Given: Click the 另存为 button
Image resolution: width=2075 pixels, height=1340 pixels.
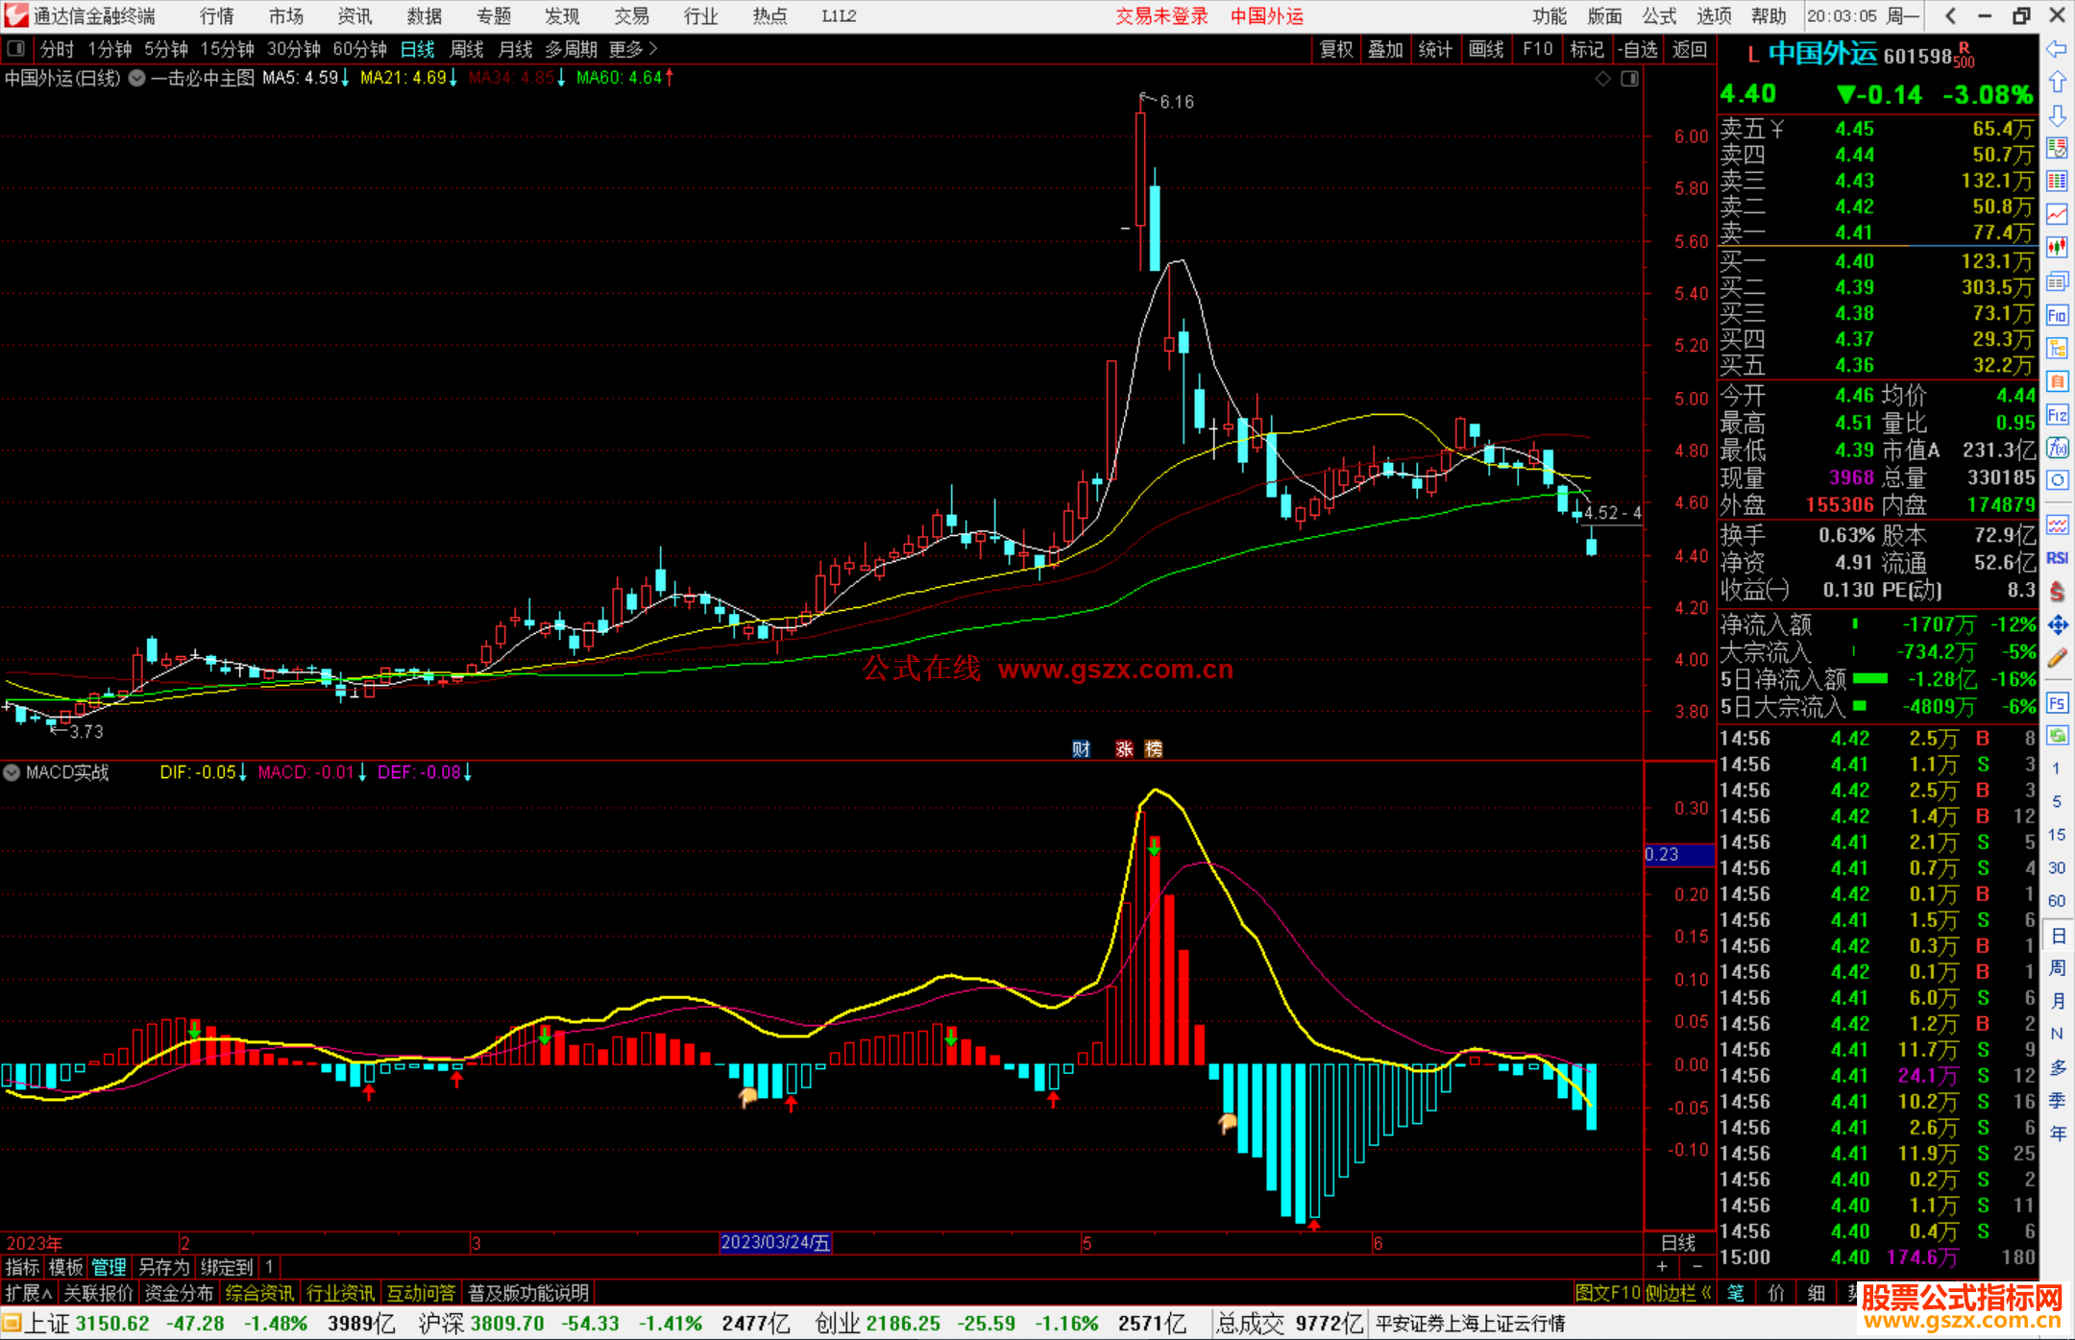Looking at the screenshot, I should [164, 1267].
